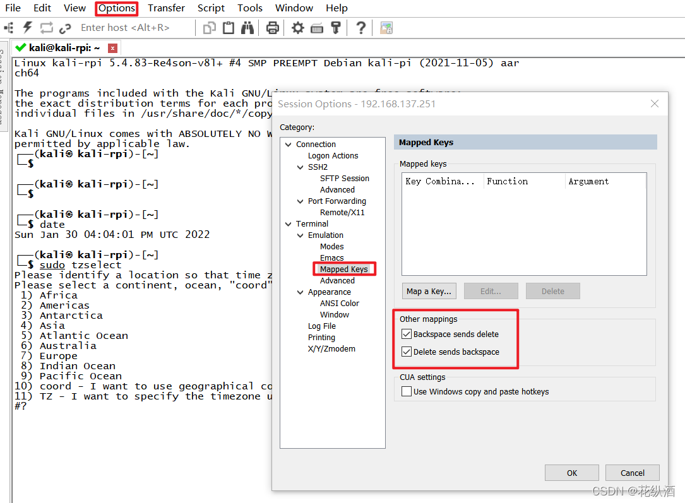Open the File menu
The height and width of the screenshot is (503, 685).
[13, 8]
